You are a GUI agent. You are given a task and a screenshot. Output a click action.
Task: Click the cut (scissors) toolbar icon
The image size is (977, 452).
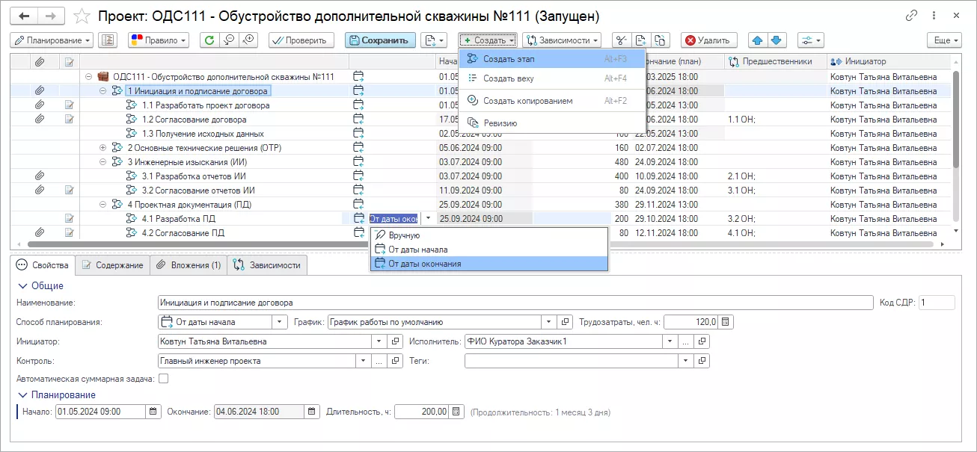pyautogui.click(x=621, y=40)
